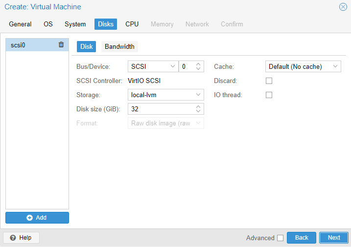This screenshot has height=247, width=351.
Task: Decrease the device number with down arrow
Action: click(x=198, y=69)
